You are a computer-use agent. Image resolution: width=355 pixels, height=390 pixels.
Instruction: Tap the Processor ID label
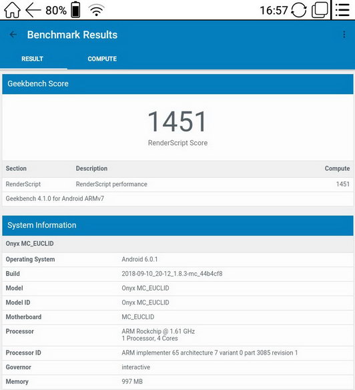pyautogui.click(x=23, y=353)
